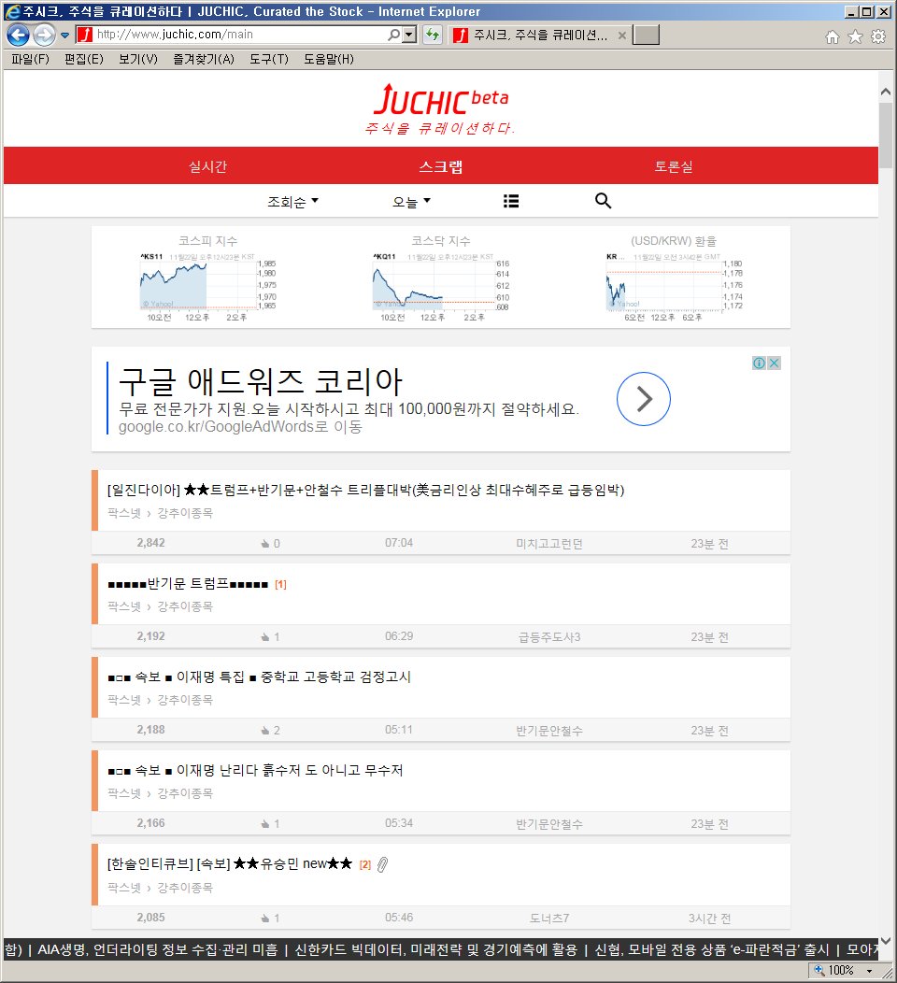Open post 이재명 특집 중학교 고등학교 검정고시
This screenshot has height=983, width=897.
tap(259, 677)
